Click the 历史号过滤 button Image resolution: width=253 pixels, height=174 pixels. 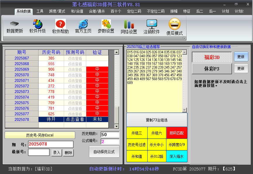point(137,145)
